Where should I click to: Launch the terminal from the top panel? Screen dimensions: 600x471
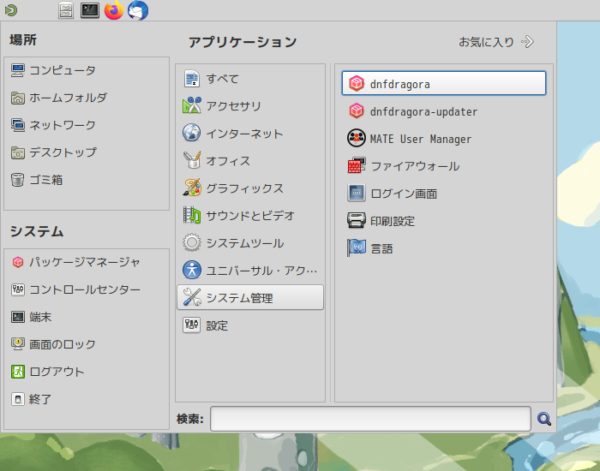90,10
